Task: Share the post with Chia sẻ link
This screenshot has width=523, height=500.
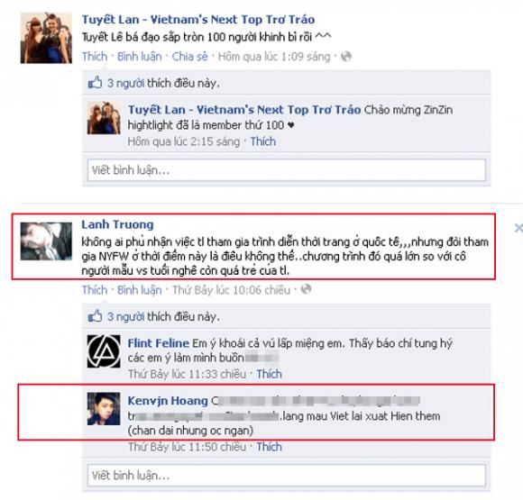Action: click(x=189, y=57)
